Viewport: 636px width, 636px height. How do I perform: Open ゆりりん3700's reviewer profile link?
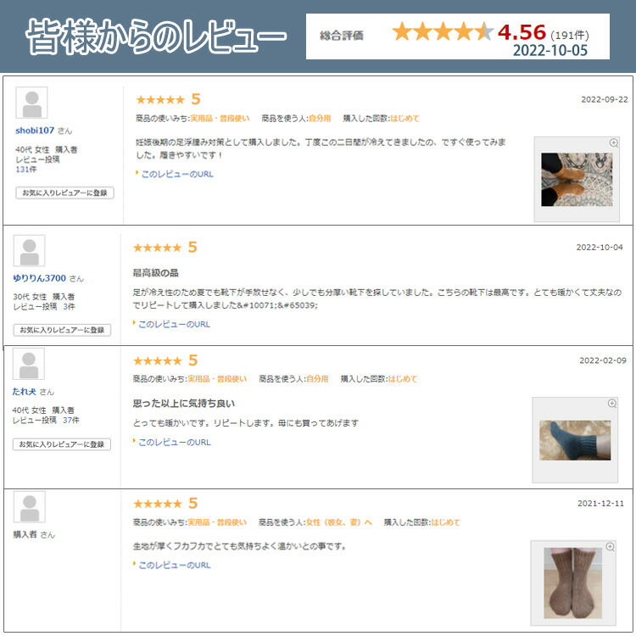39,278
